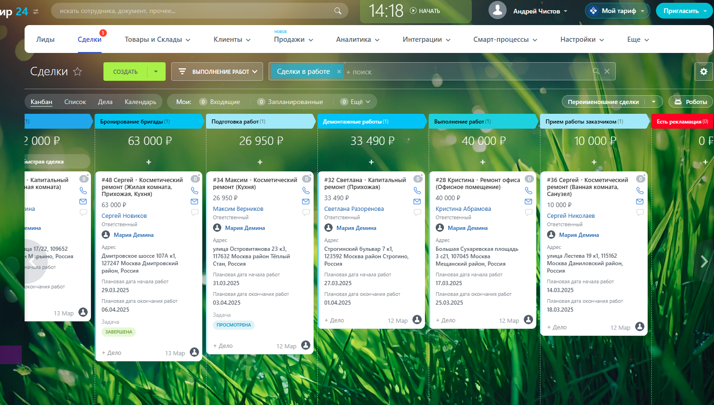This screenshot has height=405, width=714.
Task: Click the responsible avatar at bottom of deal #48 card
Action: tap(194, 352)
